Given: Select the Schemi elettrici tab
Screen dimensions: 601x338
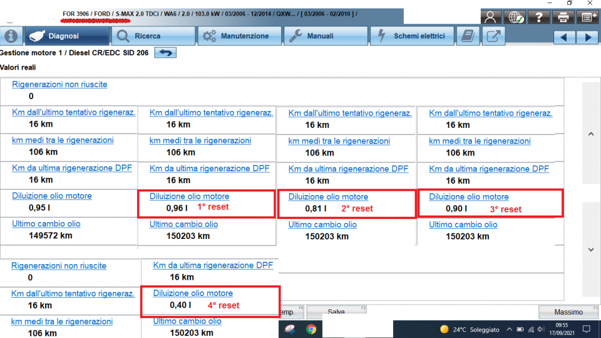Looking at the screenshot, I should point(412,36).
